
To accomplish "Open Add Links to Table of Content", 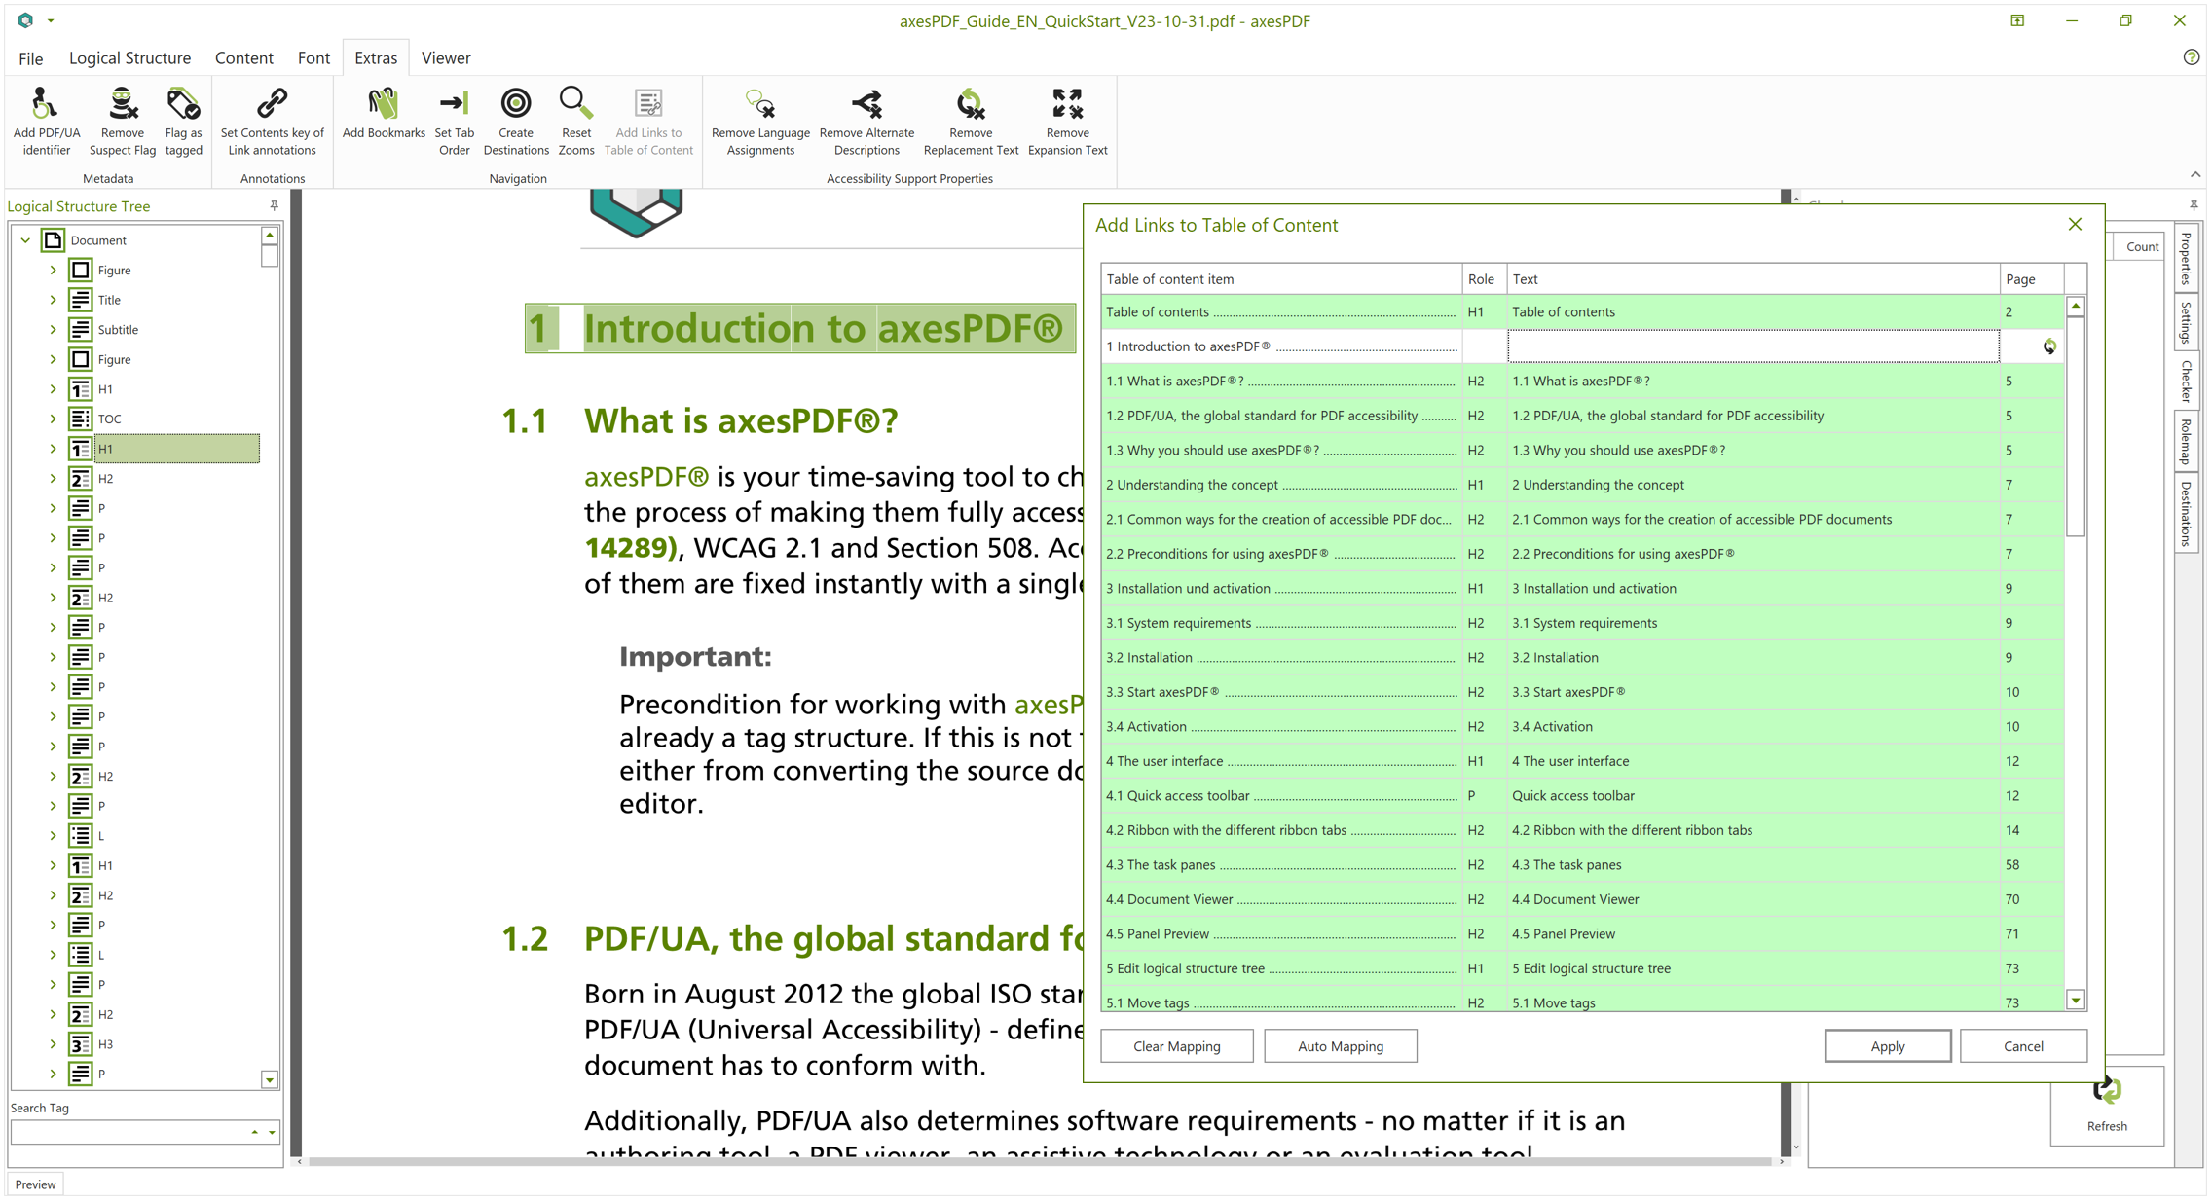I will [x=648, y=122].
